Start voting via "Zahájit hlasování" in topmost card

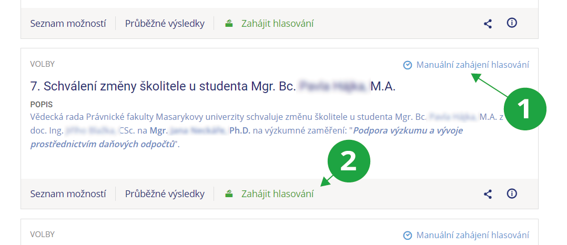pyautogui.click(x=277, y=24)
